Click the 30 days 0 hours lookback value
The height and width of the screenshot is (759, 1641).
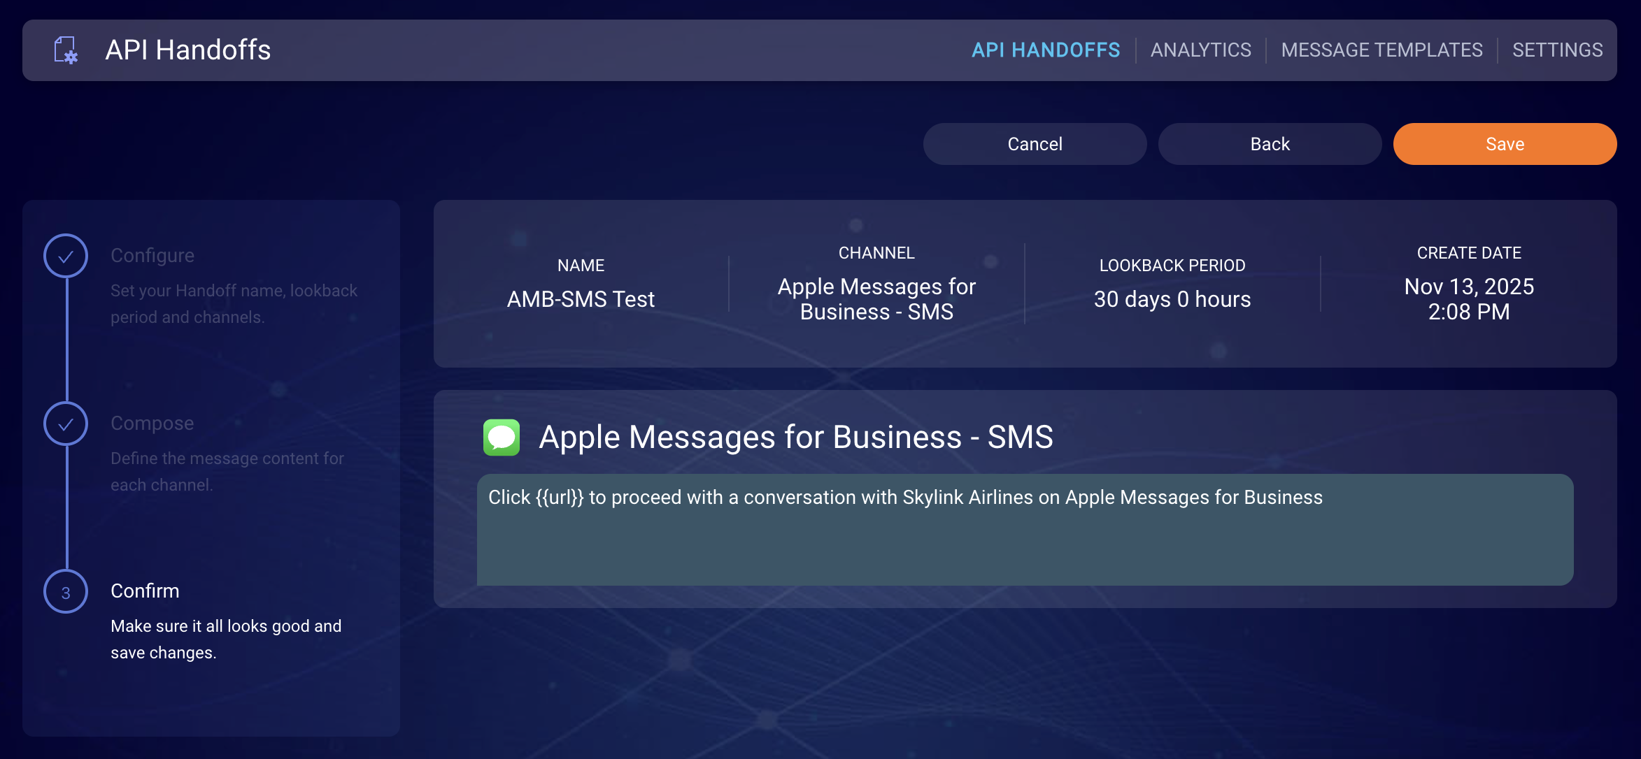(1172, 299)
